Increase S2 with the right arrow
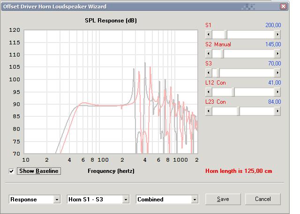The width and height of the screenshot is (300, 214). [277, 54]
